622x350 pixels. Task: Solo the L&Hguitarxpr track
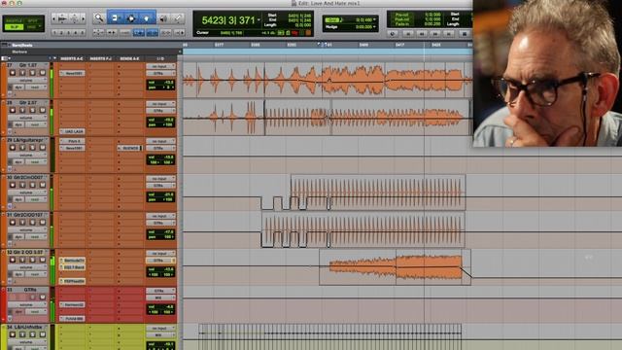coord(32,147)
